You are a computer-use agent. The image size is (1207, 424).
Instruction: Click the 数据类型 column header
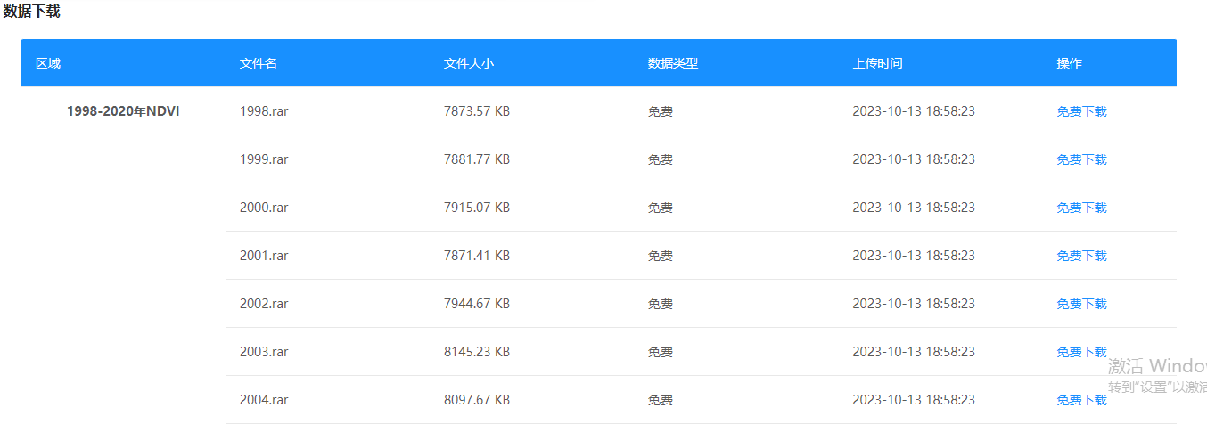coord(673,63)
